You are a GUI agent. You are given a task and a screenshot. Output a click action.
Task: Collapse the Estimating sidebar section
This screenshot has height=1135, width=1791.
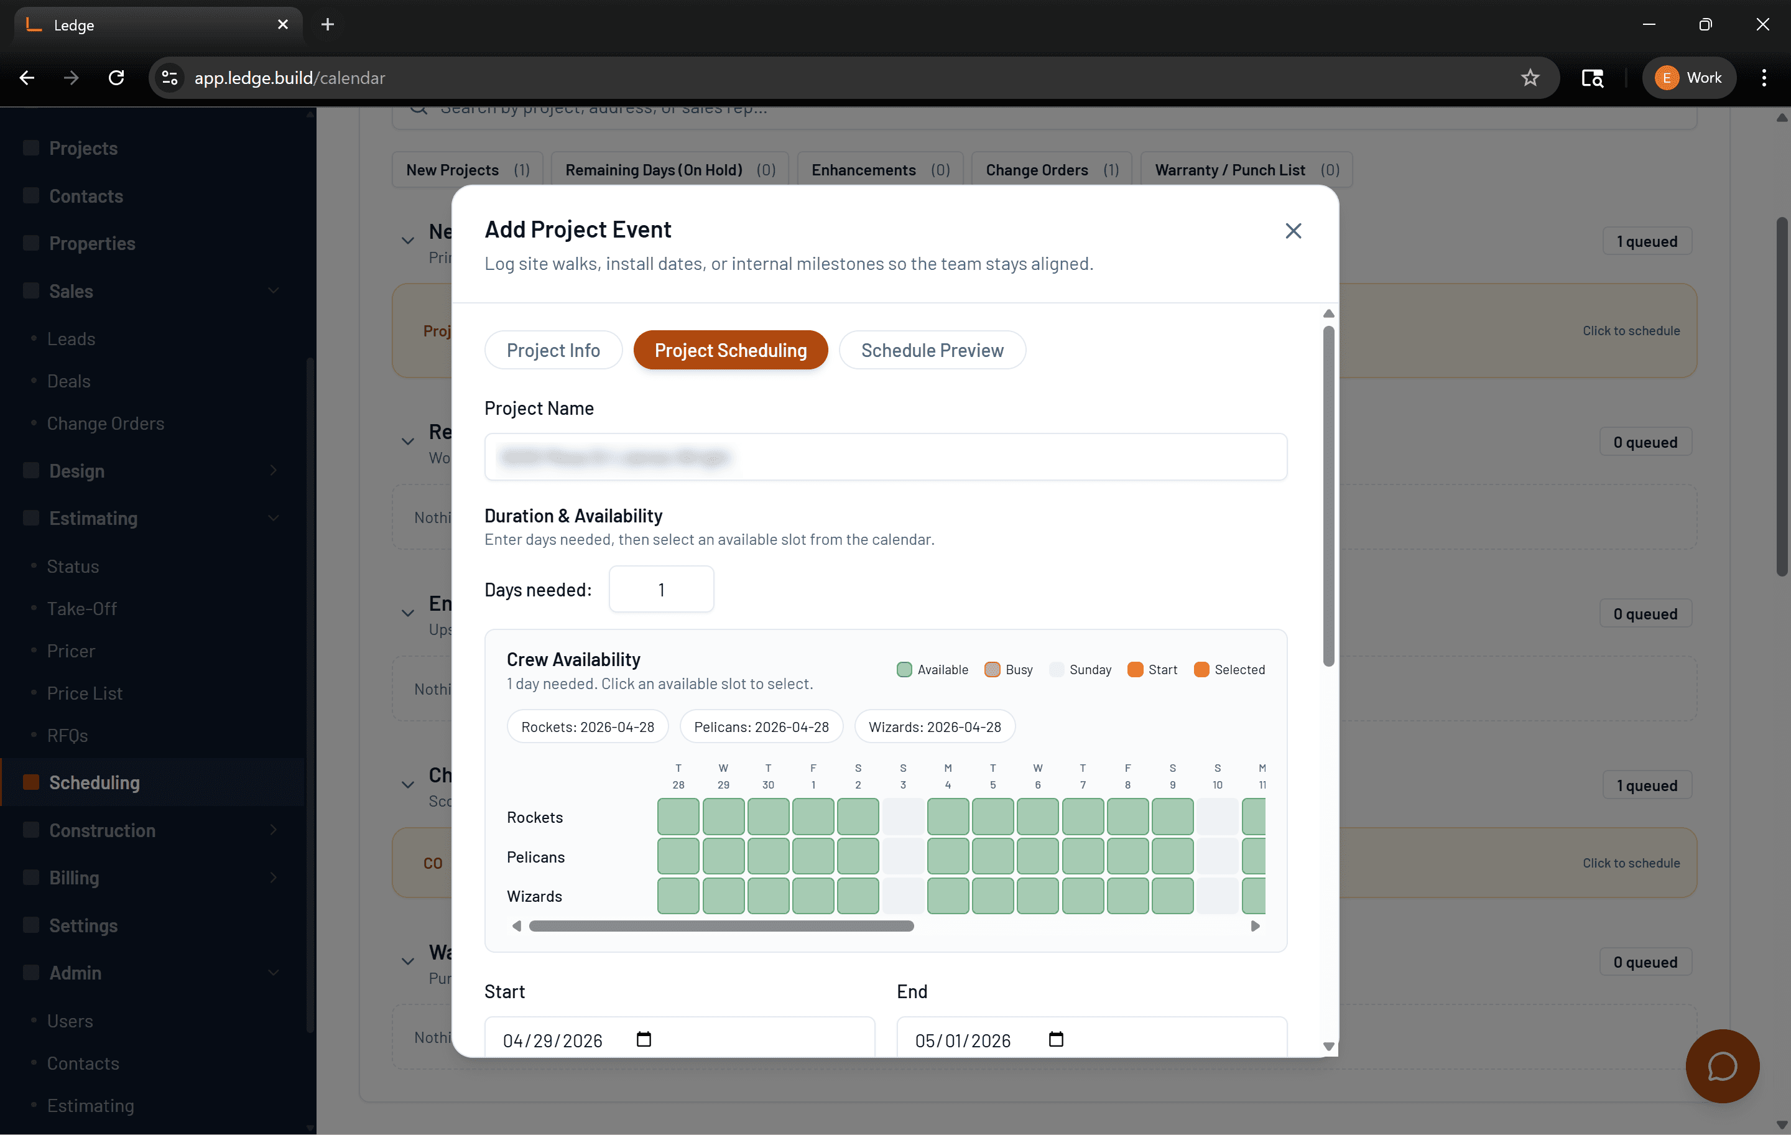pyautogui.click(x=274, y=519)
